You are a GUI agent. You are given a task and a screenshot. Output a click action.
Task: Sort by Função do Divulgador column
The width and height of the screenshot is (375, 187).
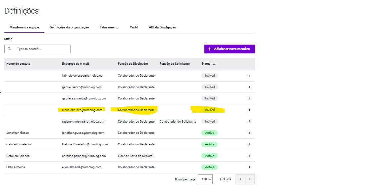tap(133, 64)
